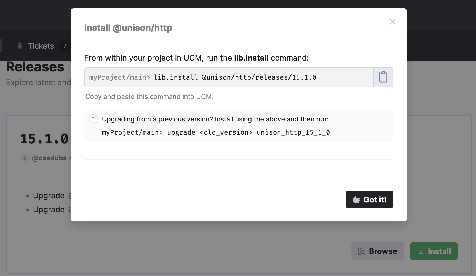This screenshot has width=476, height=276.
Task: Dismiss the dialog with Got it!
Action: pos(369,199)
